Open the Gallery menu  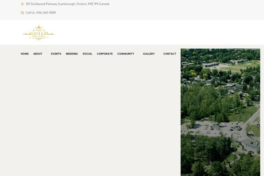[149, 54]
